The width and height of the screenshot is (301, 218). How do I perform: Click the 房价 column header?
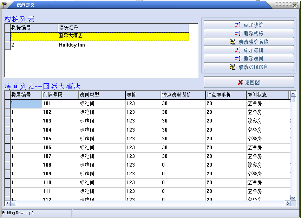[143, 95]
